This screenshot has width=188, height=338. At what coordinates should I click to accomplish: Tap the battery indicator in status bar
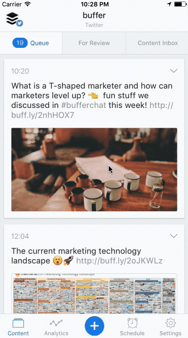180,4
